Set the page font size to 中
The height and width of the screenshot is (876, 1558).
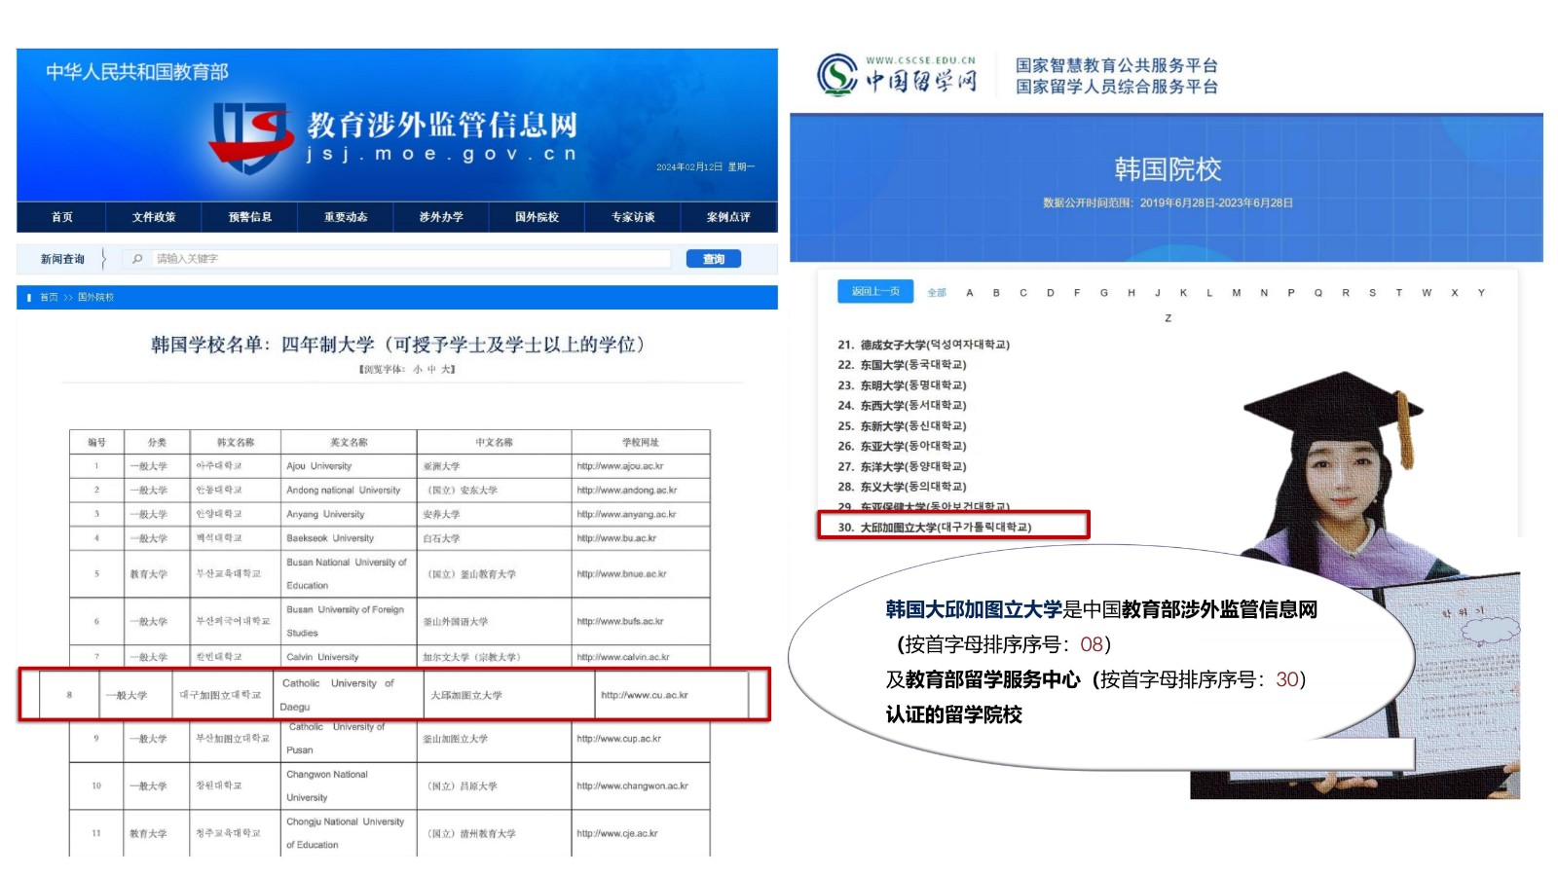coord(431,370)
